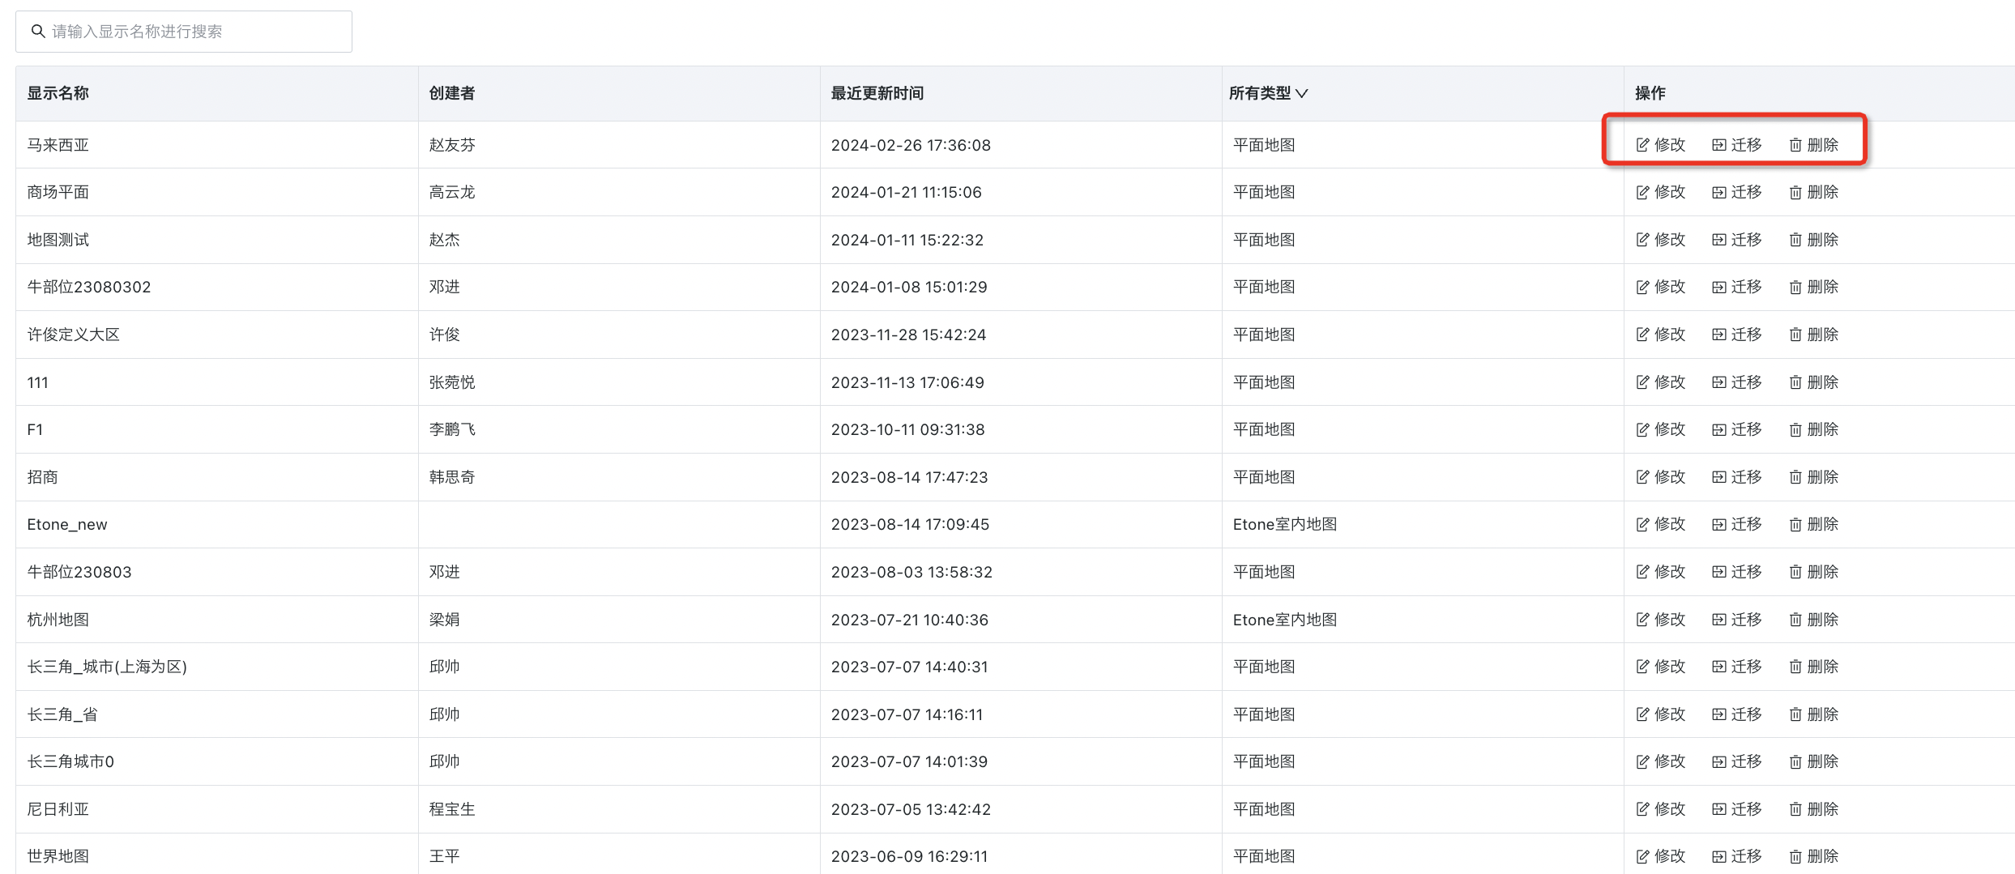Click 修改 for 许俊定义大区
Viewport: 2015px width, 874px height.
point(1661,335)
